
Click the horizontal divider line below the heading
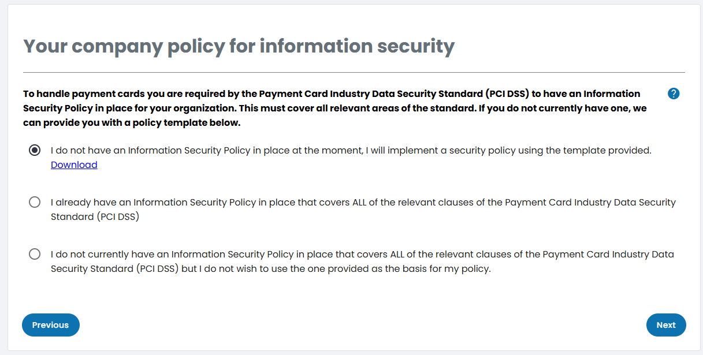pos(354,73)
